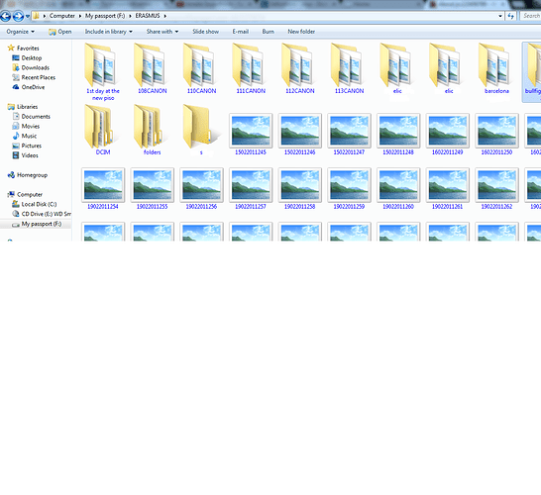
Task: Click ERASMUS in the address breadcrumb
Action: pos(148,16)
